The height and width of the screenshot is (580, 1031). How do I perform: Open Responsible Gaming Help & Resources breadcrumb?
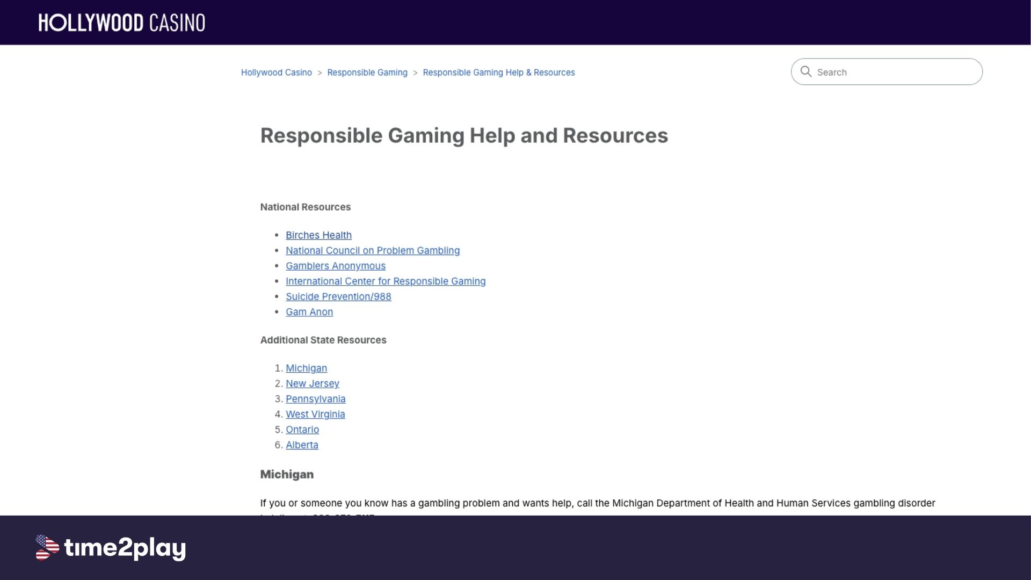pyautogui.click(x=498, y=73)
